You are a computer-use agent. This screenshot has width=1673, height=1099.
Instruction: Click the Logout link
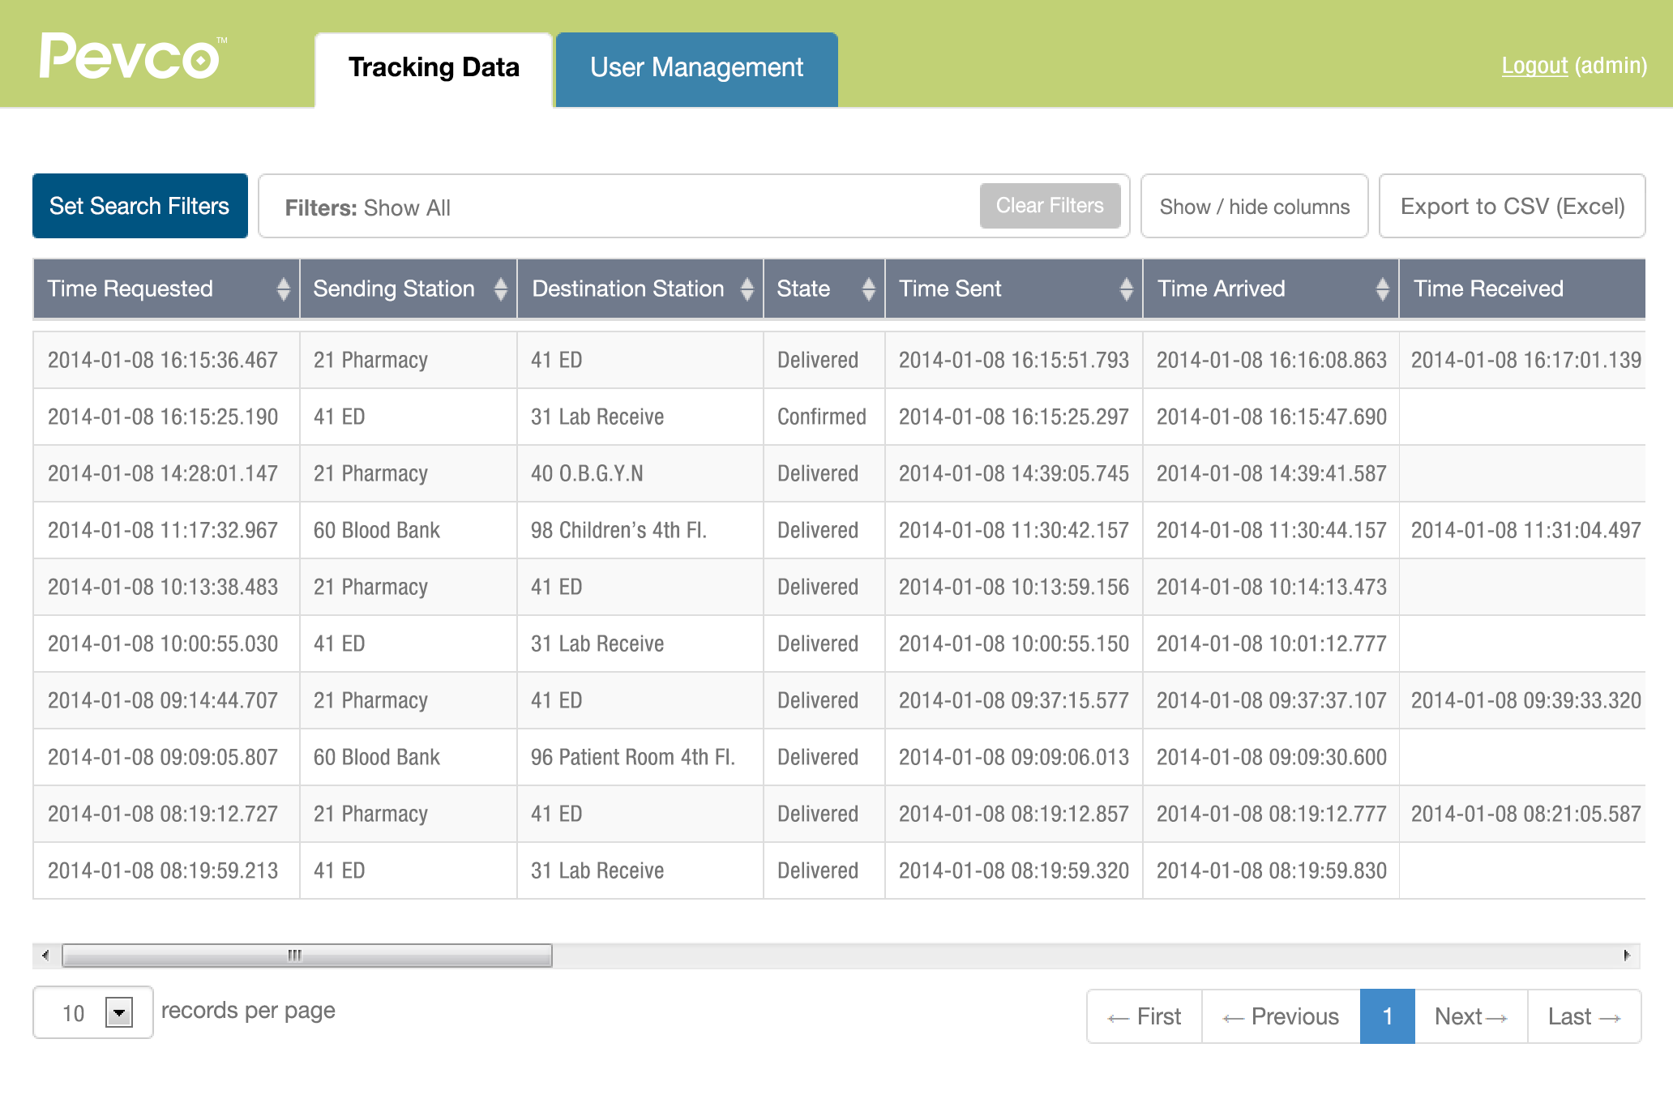pos(1534,66)
